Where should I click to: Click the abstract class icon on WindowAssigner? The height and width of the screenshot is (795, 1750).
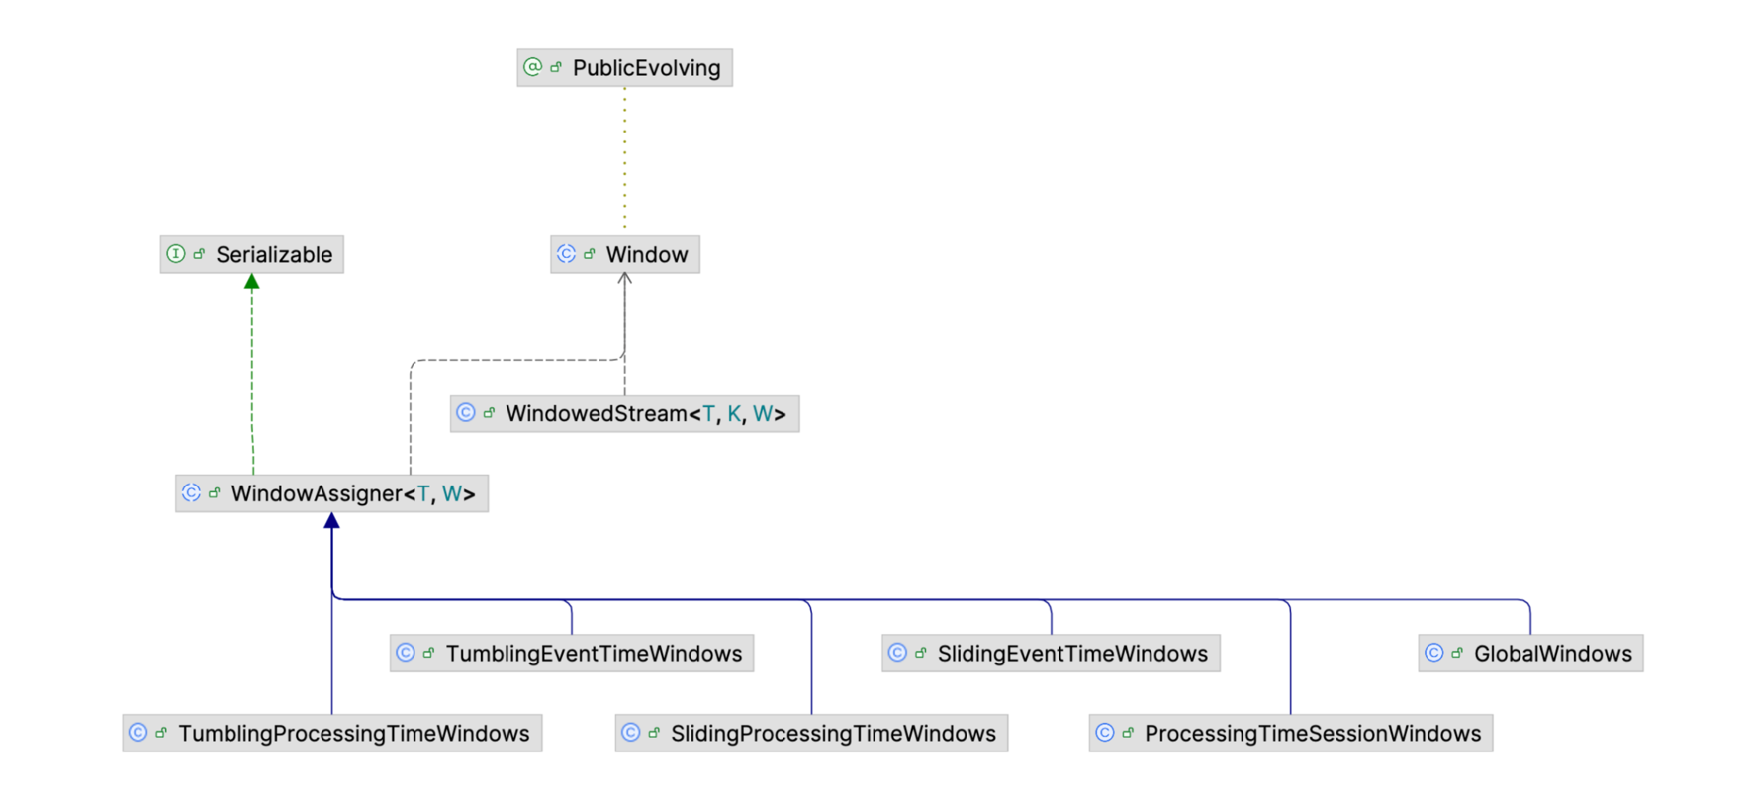coord(191,492)
